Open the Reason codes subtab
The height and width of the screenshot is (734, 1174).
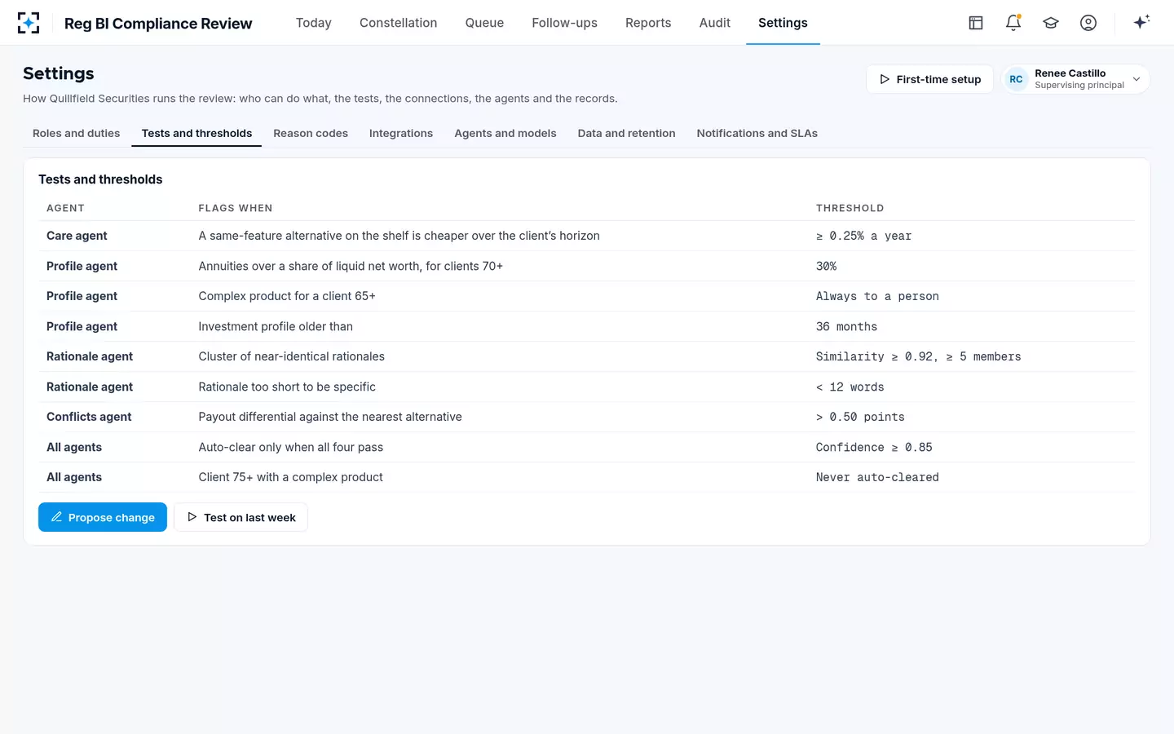(x=311, y=133)
